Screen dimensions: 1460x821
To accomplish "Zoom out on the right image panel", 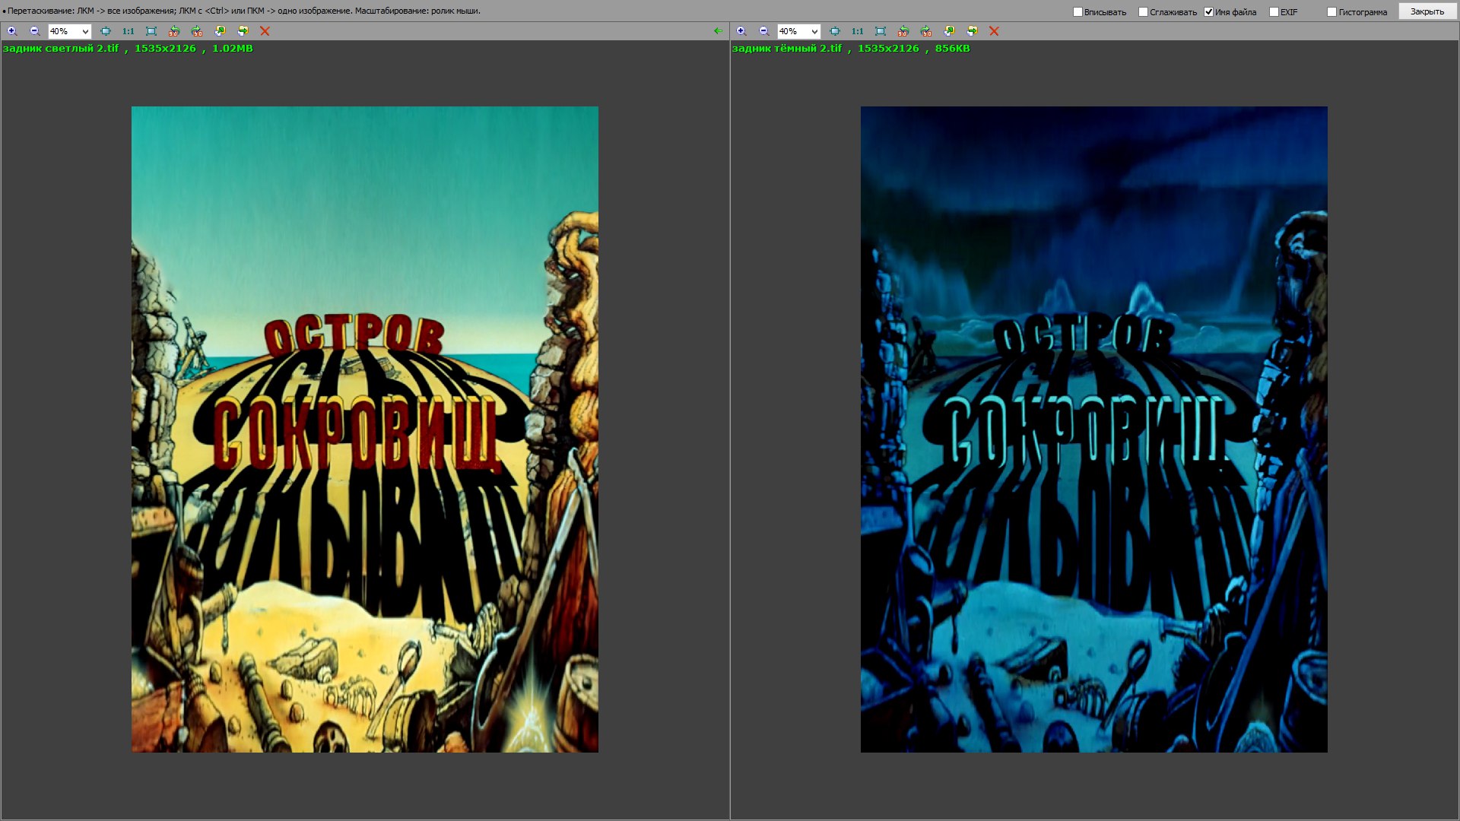I will pyautogui.click(x=764, y=31).
